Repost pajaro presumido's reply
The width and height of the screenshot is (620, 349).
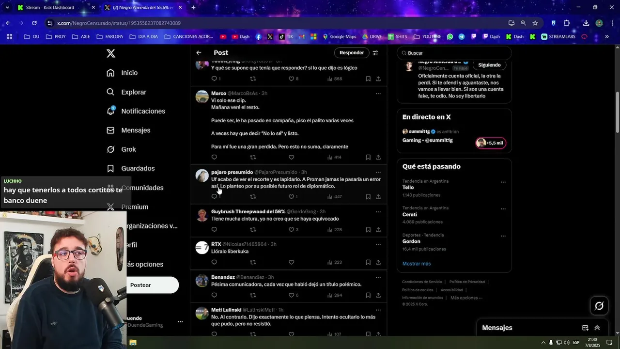click(x=253, y=197)
